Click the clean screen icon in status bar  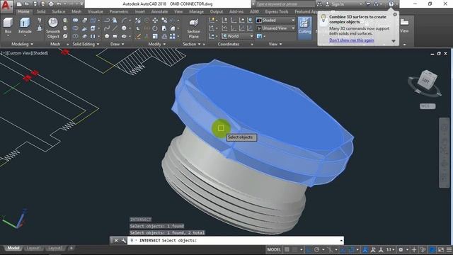[x=441, y=249]
